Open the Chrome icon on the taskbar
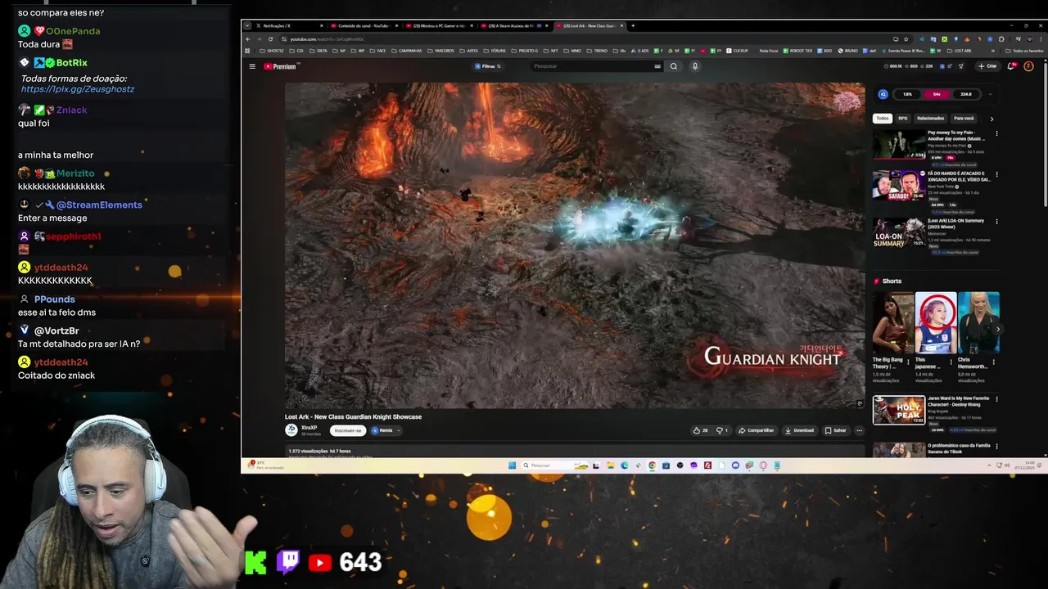The height and width of the screenshot is (589, 1048). pyautogui.click(x=652, y=465)
